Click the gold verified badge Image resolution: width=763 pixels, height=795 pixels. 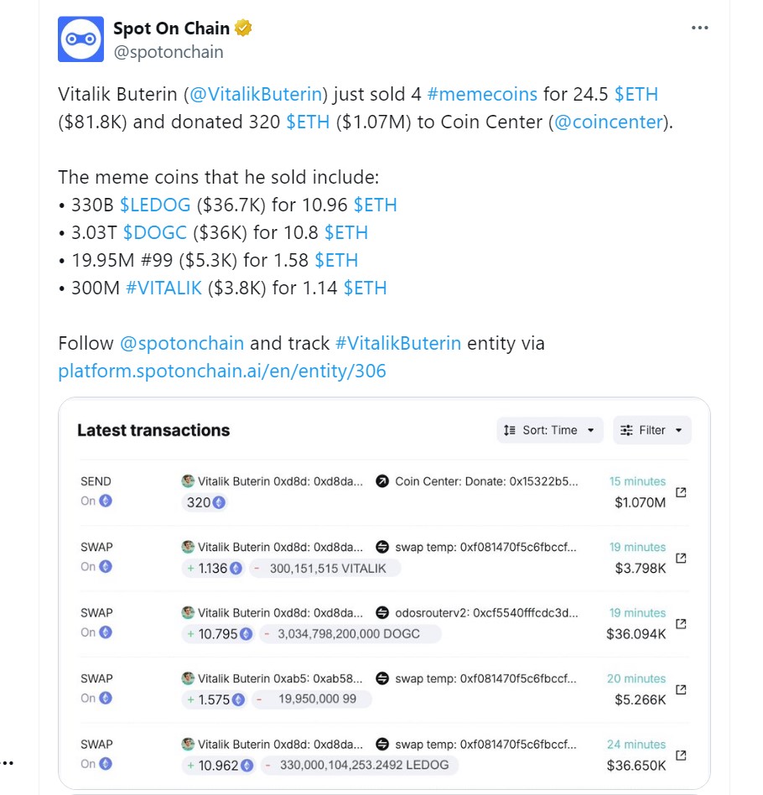click(244, 28)
